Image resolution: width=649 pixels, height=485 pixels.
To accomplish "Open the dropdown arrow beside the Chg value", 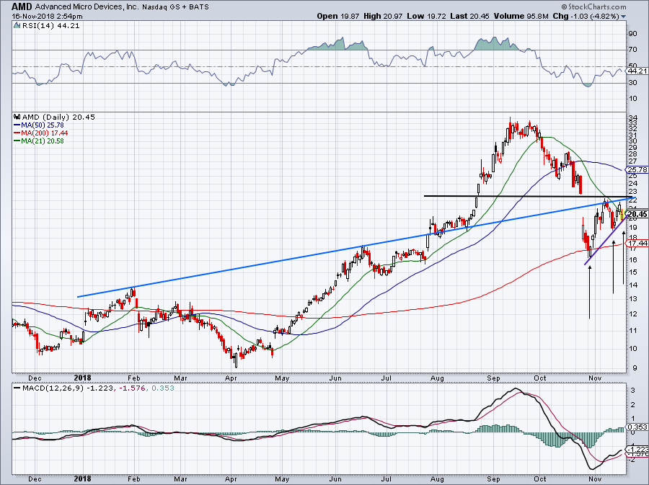I will pos(624,17).
